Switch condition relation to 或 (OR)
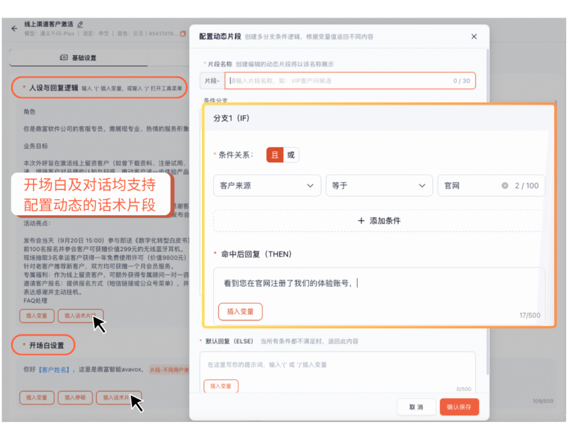 tap(291, 155)
